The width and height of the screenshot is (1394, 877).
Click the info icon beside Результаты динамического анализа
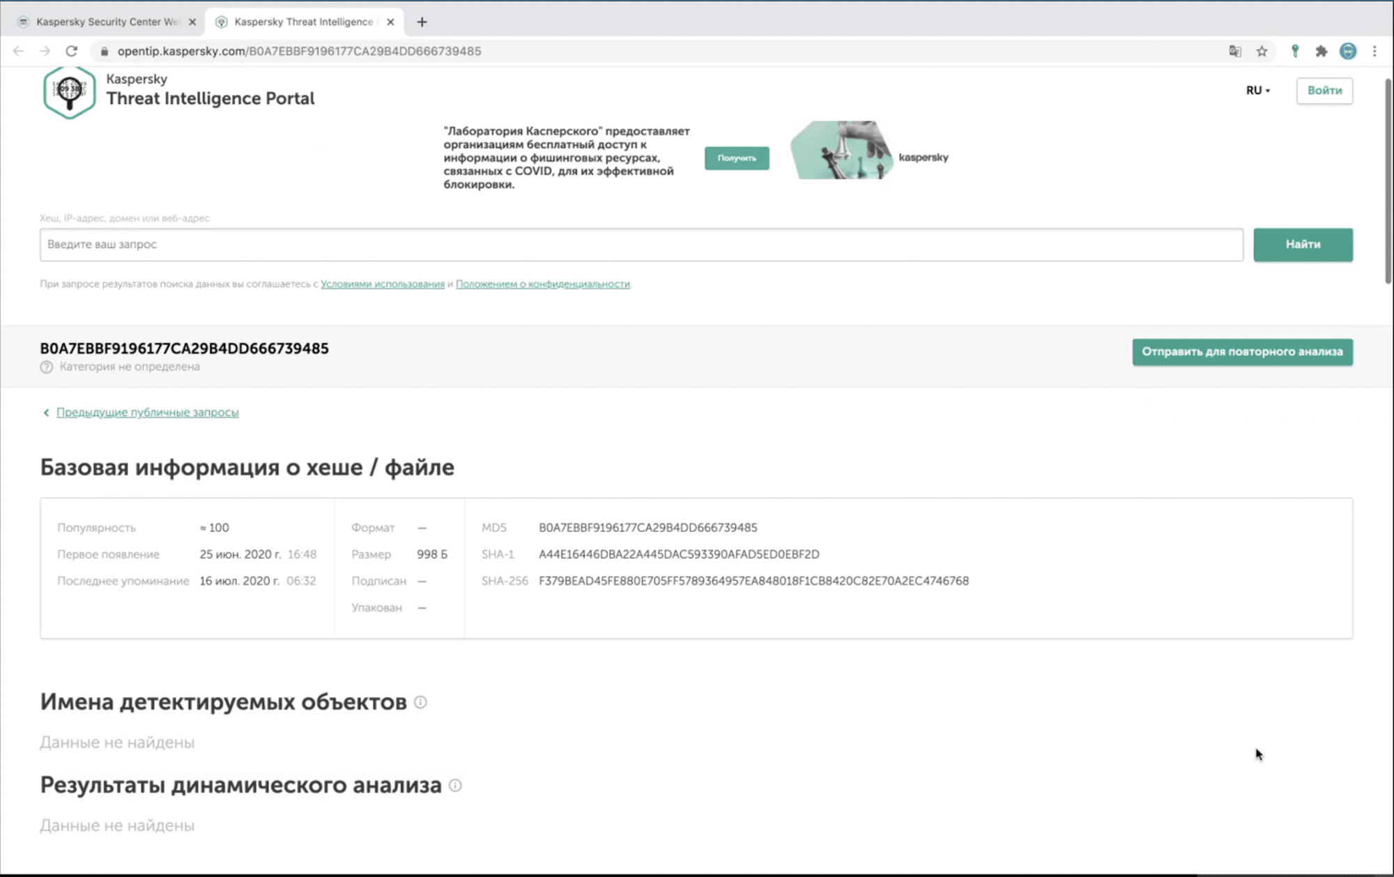click(x=455, y=786)
